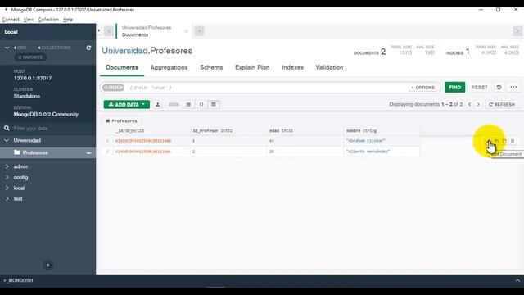This screenshot has width=524, height=295.
Task: Collapse the sidebar with the small arrow
Action: point(99,30)
